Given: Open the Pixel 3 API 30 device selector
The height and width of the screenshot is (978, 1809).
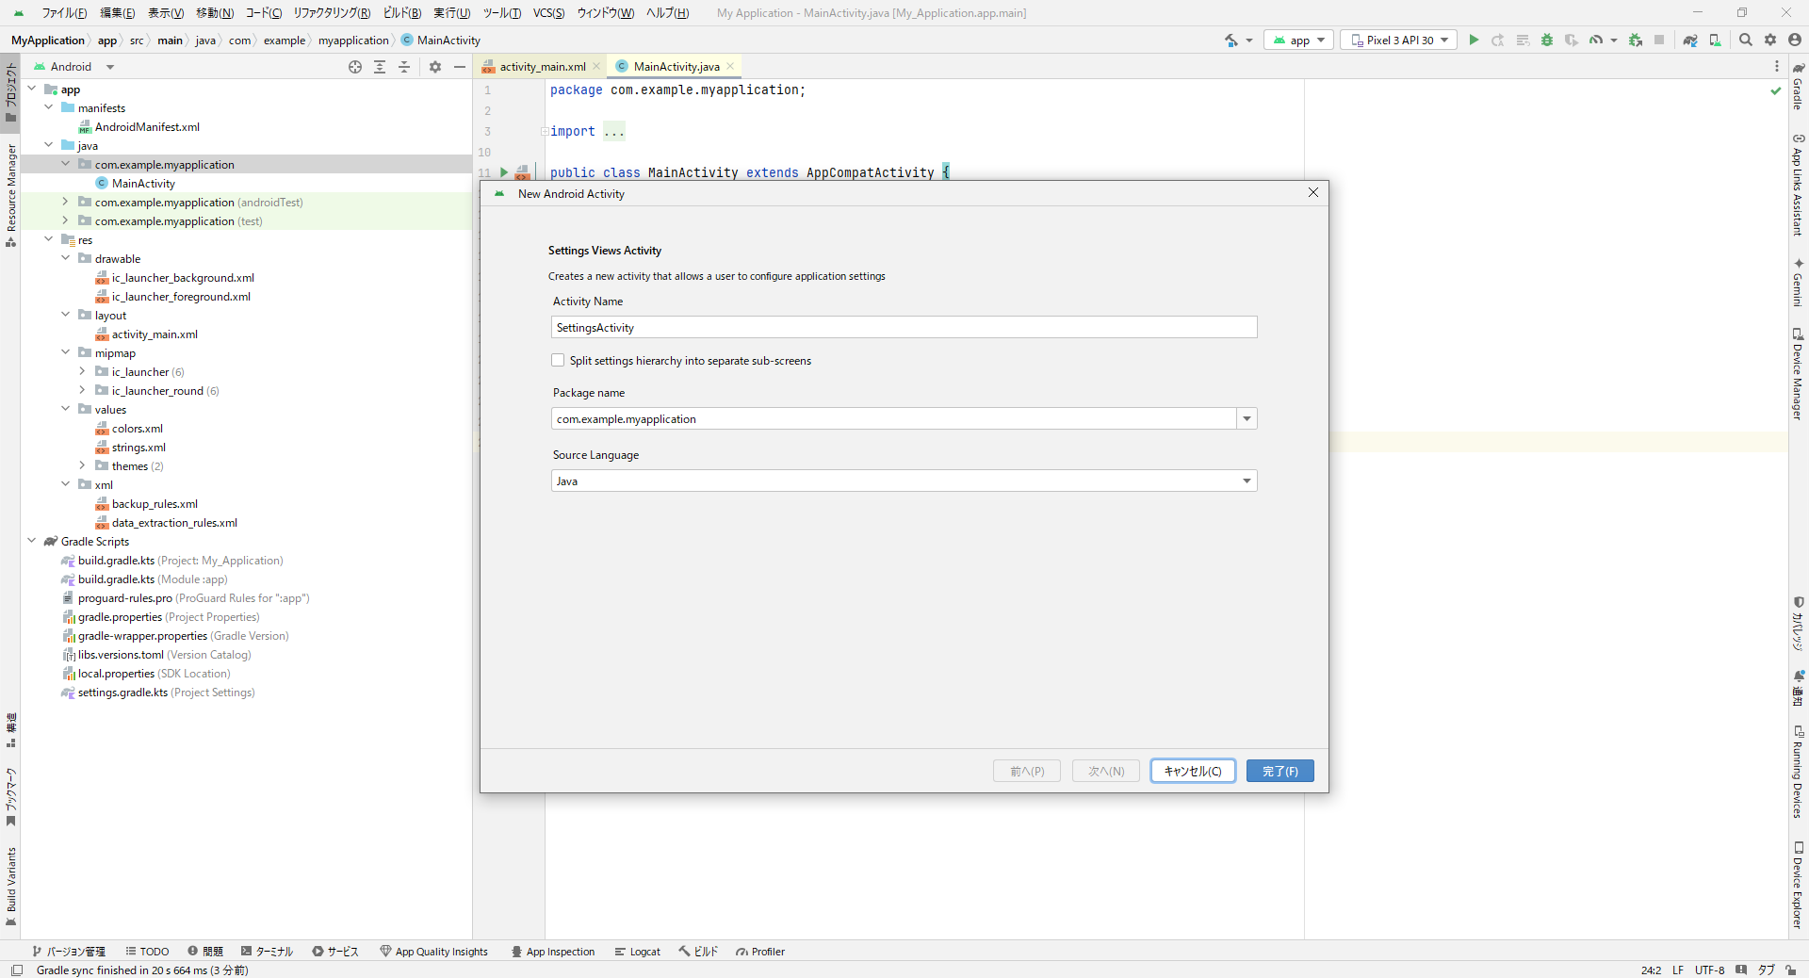Looking at the screenshot, I should 1399,40.
